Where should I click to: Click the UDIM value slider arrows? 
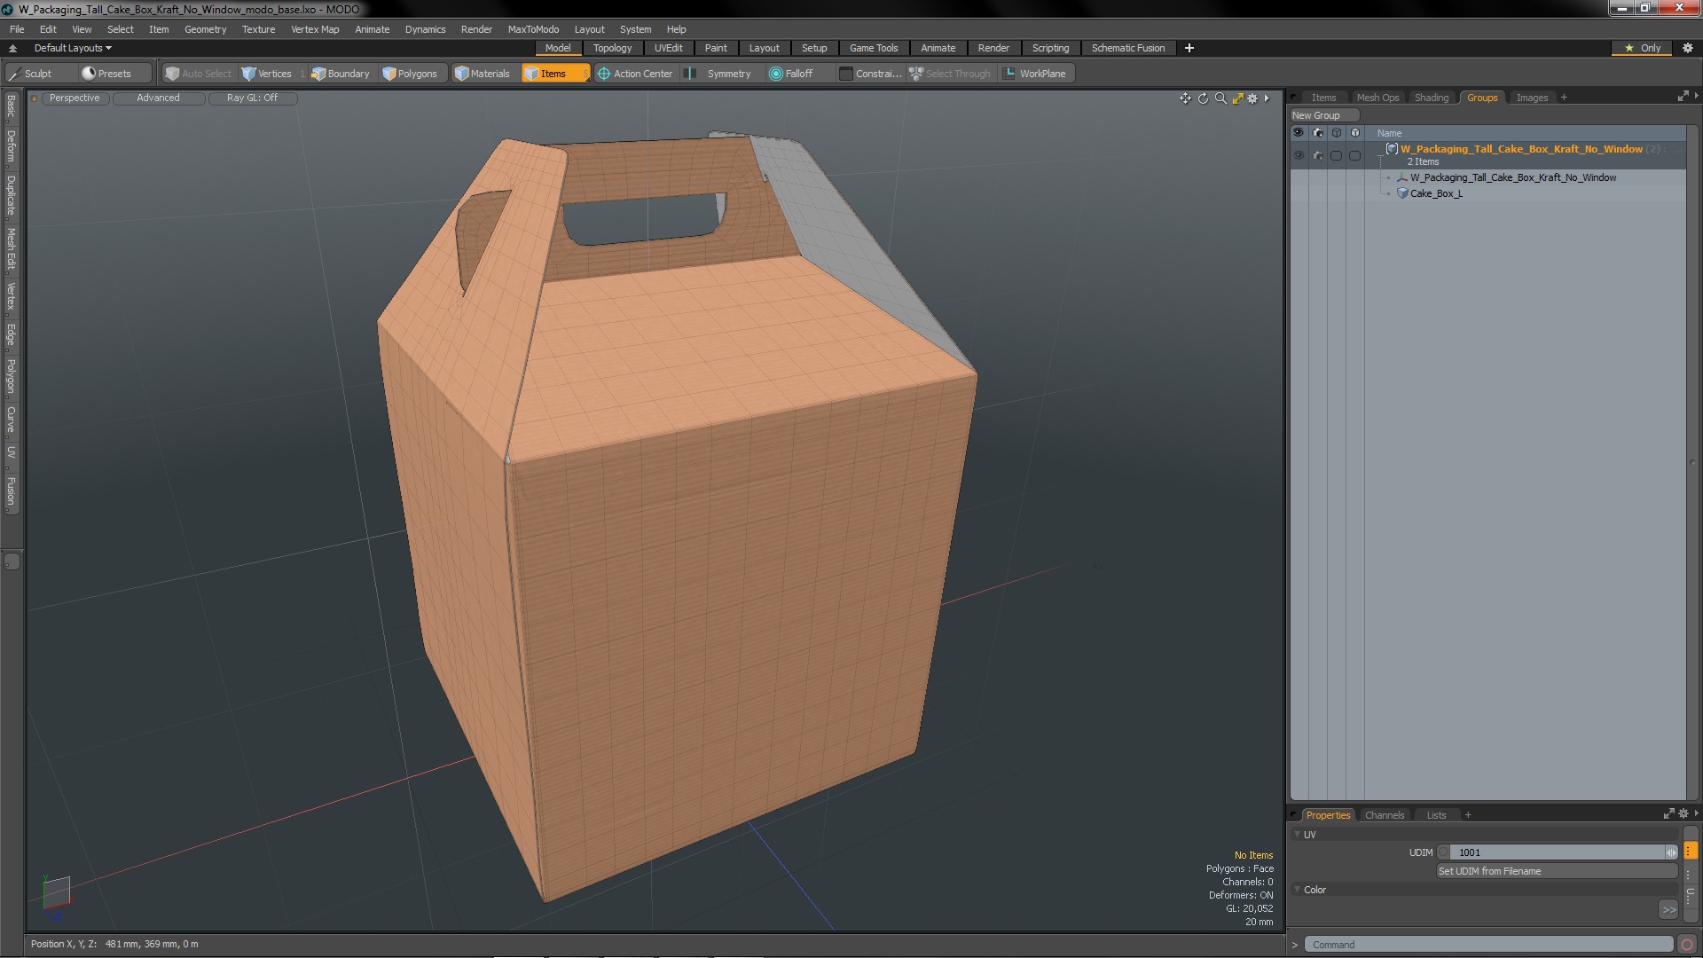1671,852
